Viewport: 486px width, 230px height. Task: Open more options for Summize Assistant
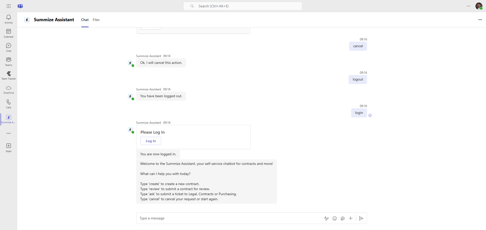480,20
